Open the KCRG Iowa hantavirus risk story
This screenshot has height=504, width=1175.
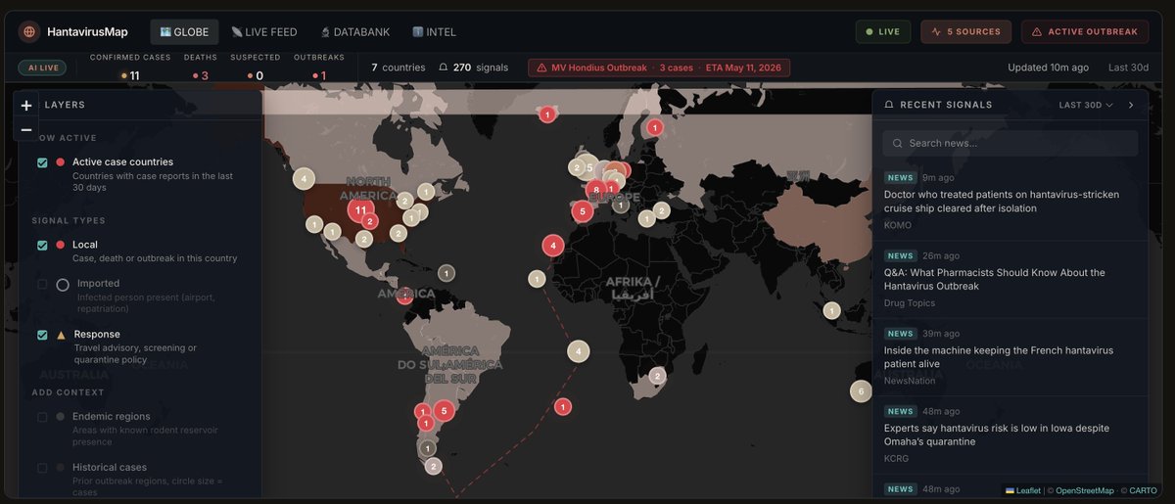pos(1010,435)
